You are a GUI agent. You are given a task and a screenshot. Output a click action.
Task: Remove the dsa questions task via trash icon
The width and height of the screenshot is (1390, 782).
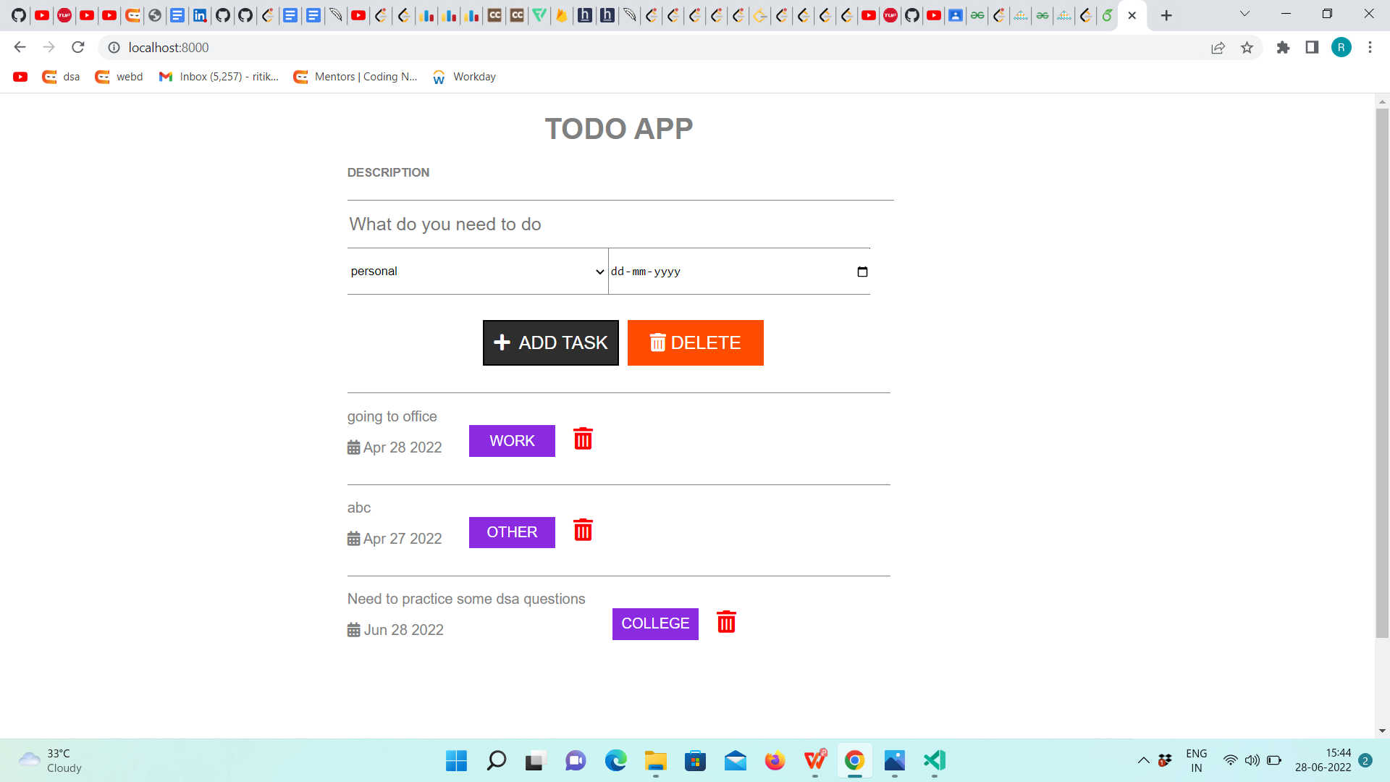point(726,621)
